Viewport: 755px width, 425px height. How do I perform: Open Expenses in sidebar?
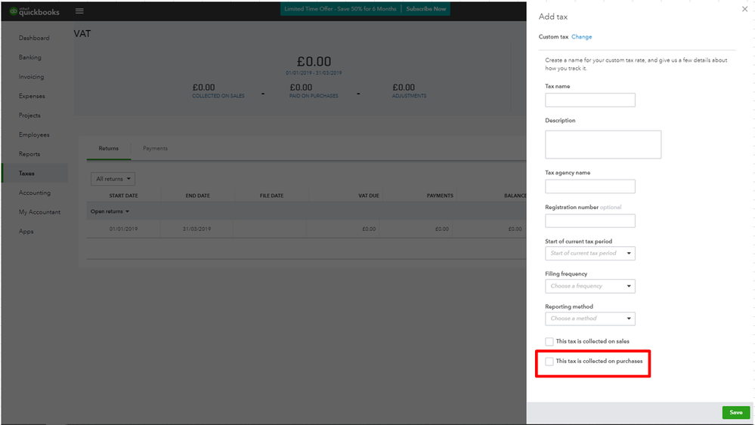point(32,96)
